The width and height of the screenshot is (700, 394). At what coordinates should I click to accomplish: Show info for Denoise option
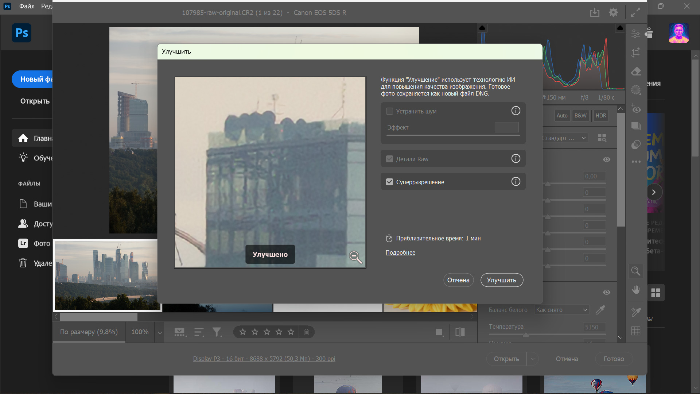point(516,111)
